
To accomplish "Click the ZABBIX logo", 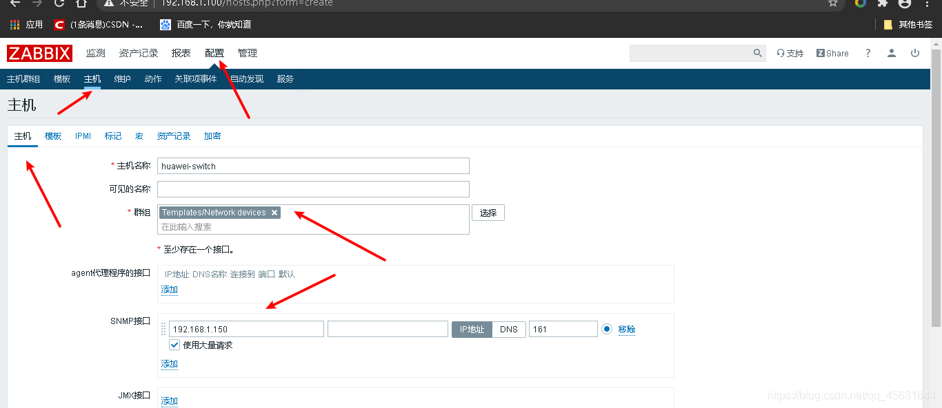I will [39, 53].
